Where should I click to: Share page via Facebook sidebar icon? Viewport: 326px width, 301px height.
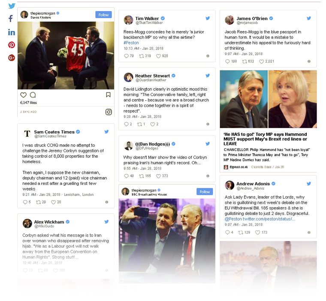click(11, 18)
